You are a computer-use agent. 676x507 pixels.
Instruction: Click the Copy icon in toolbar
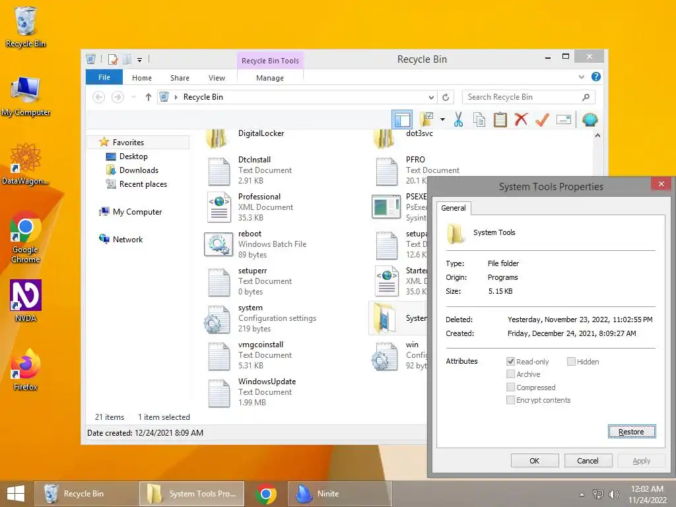click(479, 119)
